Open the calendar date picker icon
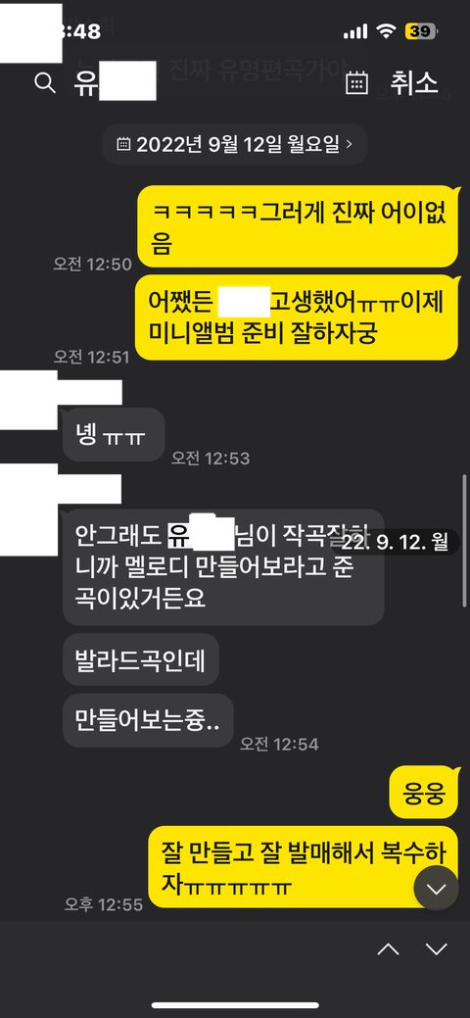 [x=356, y=83]
